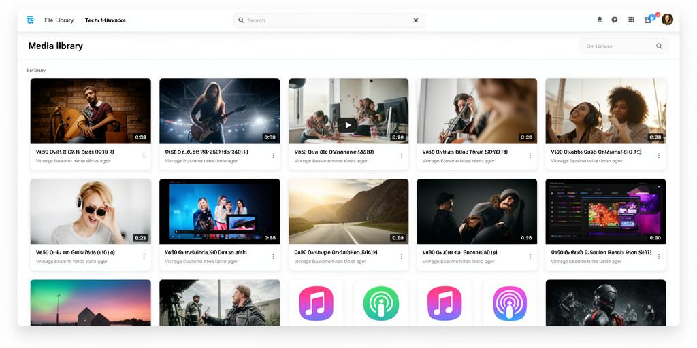Screen dimensions: 697x348
Task: Open options for seated guitarist brick wall video
Action: [144, 156]
